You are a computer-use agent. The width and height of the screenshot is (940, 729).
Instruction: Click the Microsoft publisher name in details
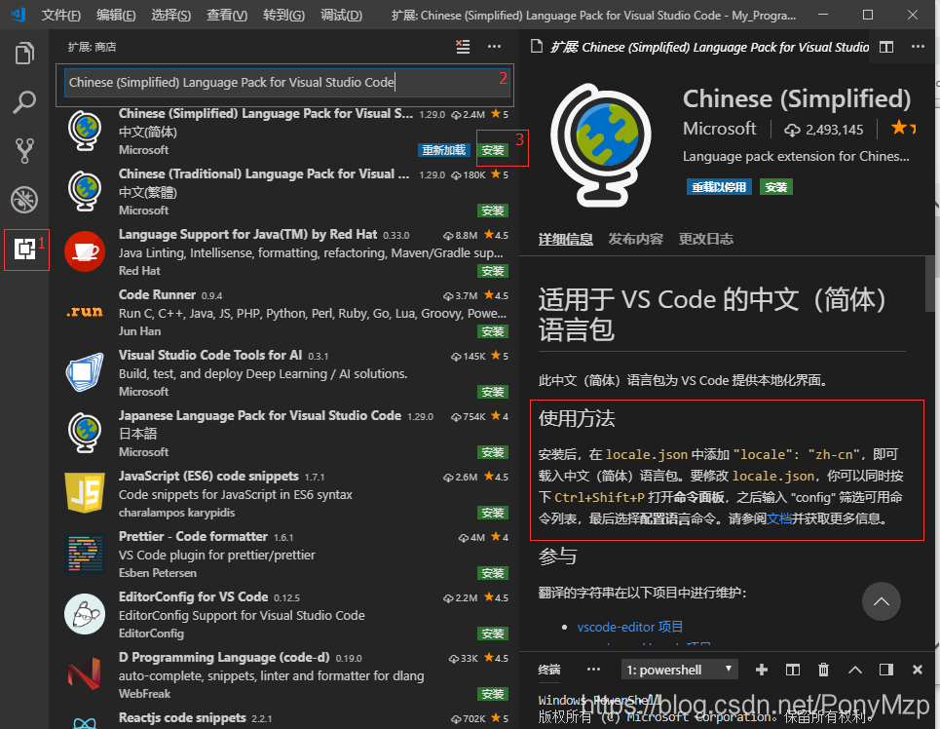720,129
